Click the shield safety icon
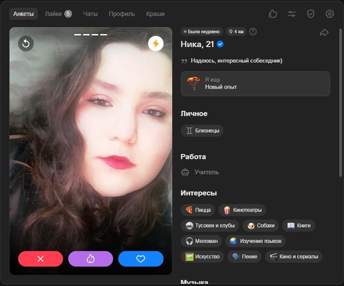This screenshot has height=286, width=344. click(x=310, y=14)
